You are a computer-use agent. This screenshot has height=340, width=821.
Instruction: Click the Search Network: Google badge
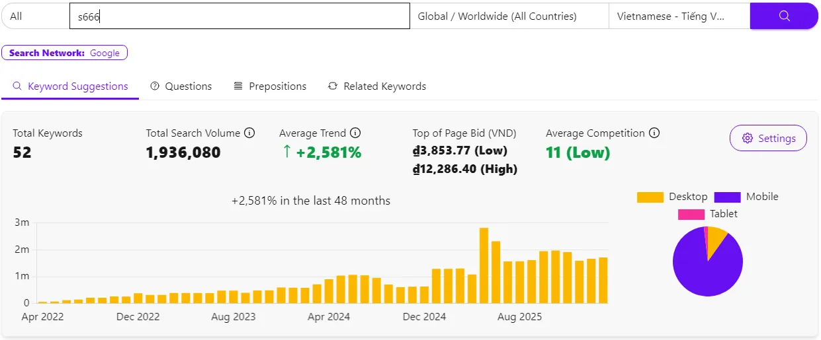click(x=64, y=53)
